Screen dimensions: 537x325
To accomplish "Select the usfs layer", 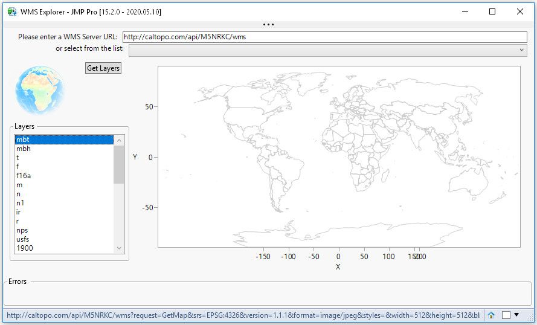I will [x=65, y=239].
